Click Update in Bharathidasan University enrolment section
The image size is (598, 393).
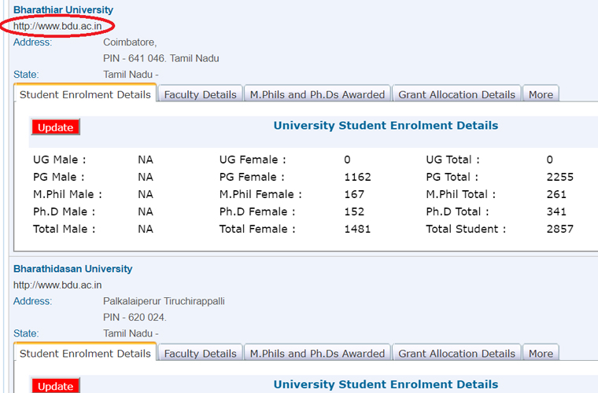[56, 386]
